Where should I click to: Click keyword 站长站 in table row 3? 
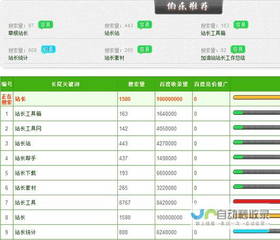23,143
